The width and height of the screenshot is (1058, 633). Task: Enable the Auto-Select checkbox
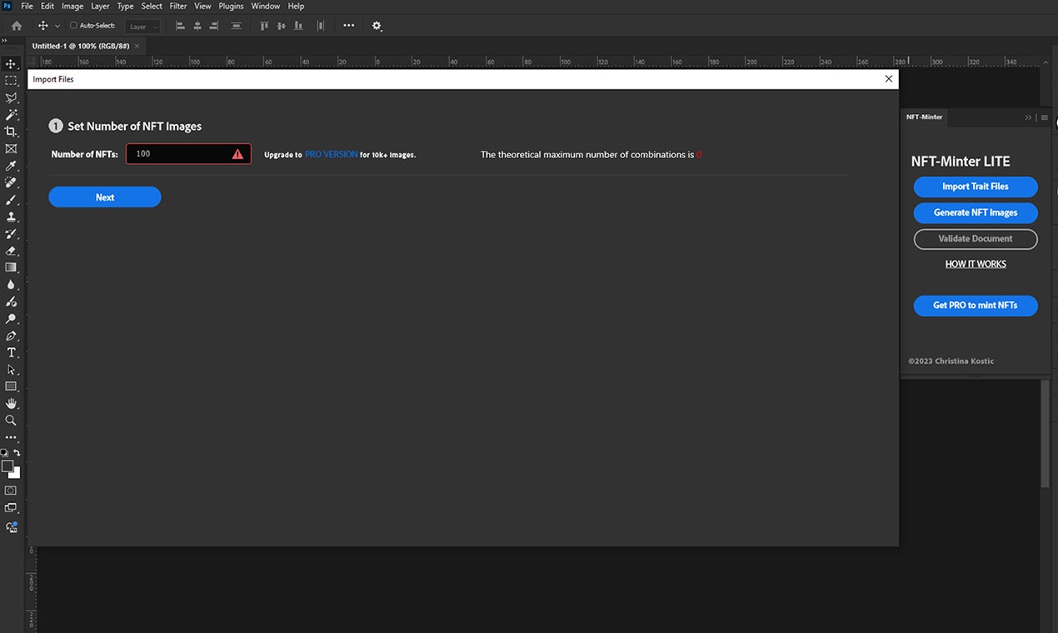pos(73,26)
